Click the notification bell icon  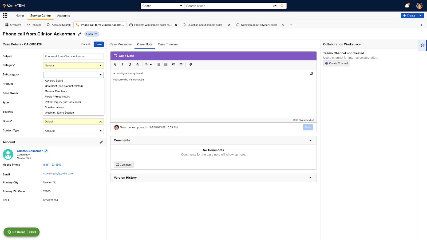click(x=407, y=6)
